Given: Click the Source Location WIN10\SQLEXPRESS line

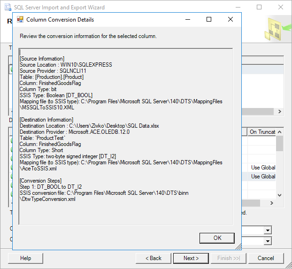Looking at the screenshot, I should coord(66,65).
